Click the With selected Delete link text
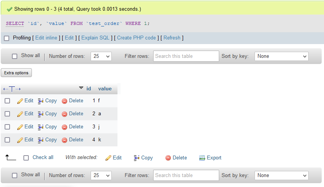Viewport: 324px width, 187px height. point(180,158)
